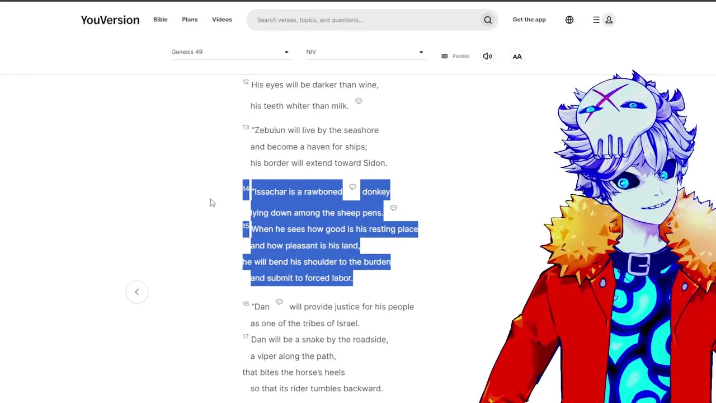
Task: Click verse 17 'Dan will be a snake'
Action: (x=319, y=340)
